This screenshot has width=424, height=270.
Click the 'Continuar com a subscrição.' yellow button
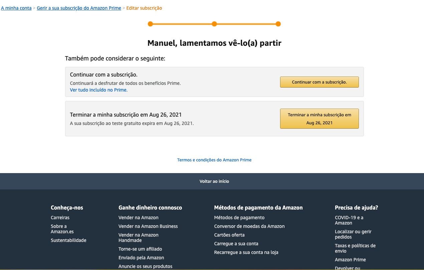pyautogui.click(x=319, y=82)
